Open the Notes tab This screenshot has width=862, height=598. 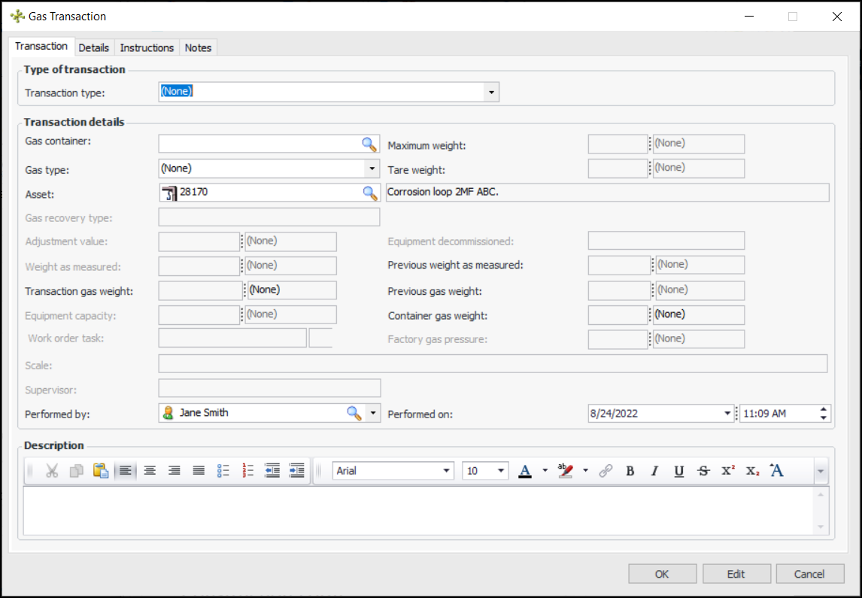tap(198, 47)
